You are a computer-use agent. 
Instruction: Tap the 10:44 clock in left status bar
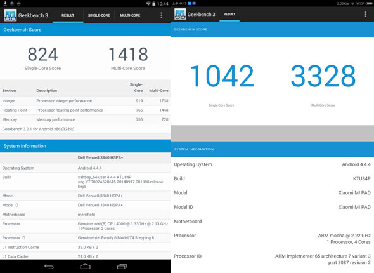click(x=163, y=4)
